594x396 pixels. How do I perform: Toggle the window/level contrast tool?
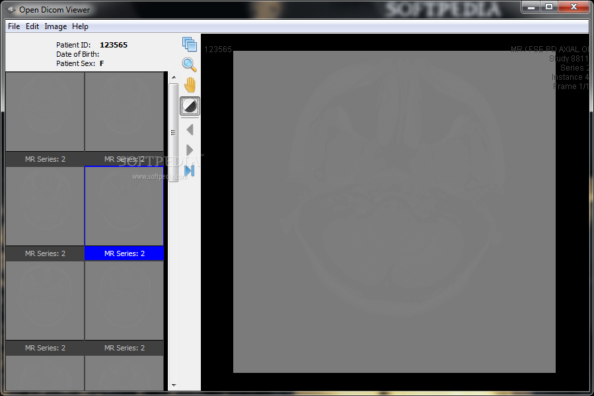tap(190, 106)
